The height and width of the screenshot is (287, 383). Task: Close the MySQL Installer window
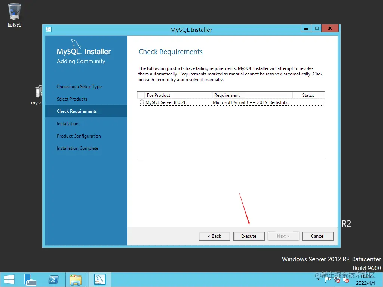330,28
